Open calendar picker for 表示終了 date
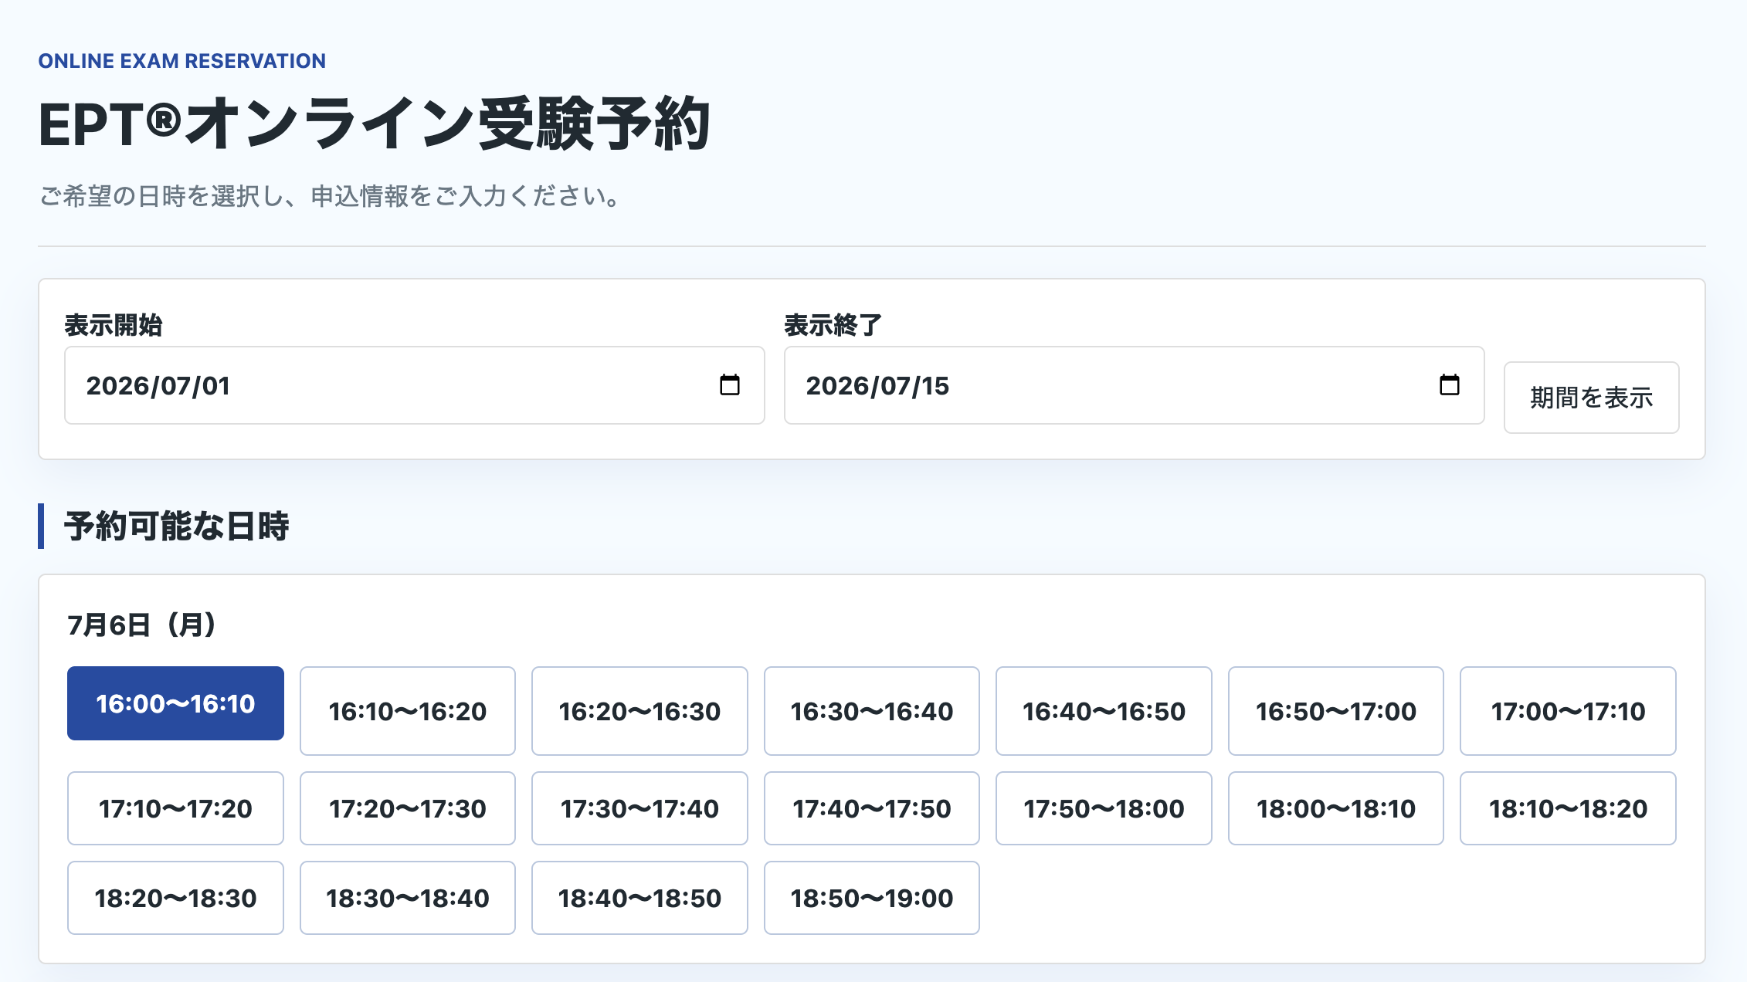This screenshot has height=982, width=1747. tap(1449, 384)
